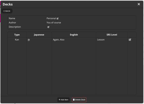Open the edit icon for the Kan row

pyautogui.click(x=130, y=40)
